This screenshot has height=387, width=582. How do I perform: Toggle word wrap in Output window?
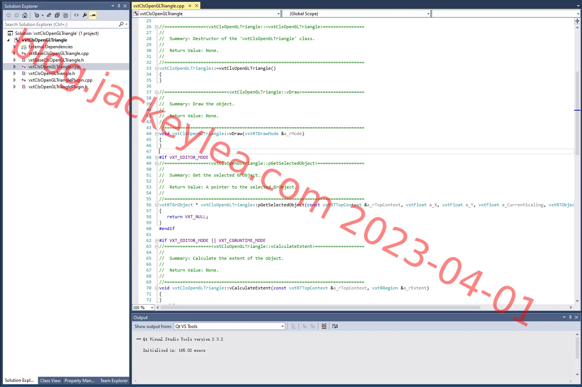335,327
